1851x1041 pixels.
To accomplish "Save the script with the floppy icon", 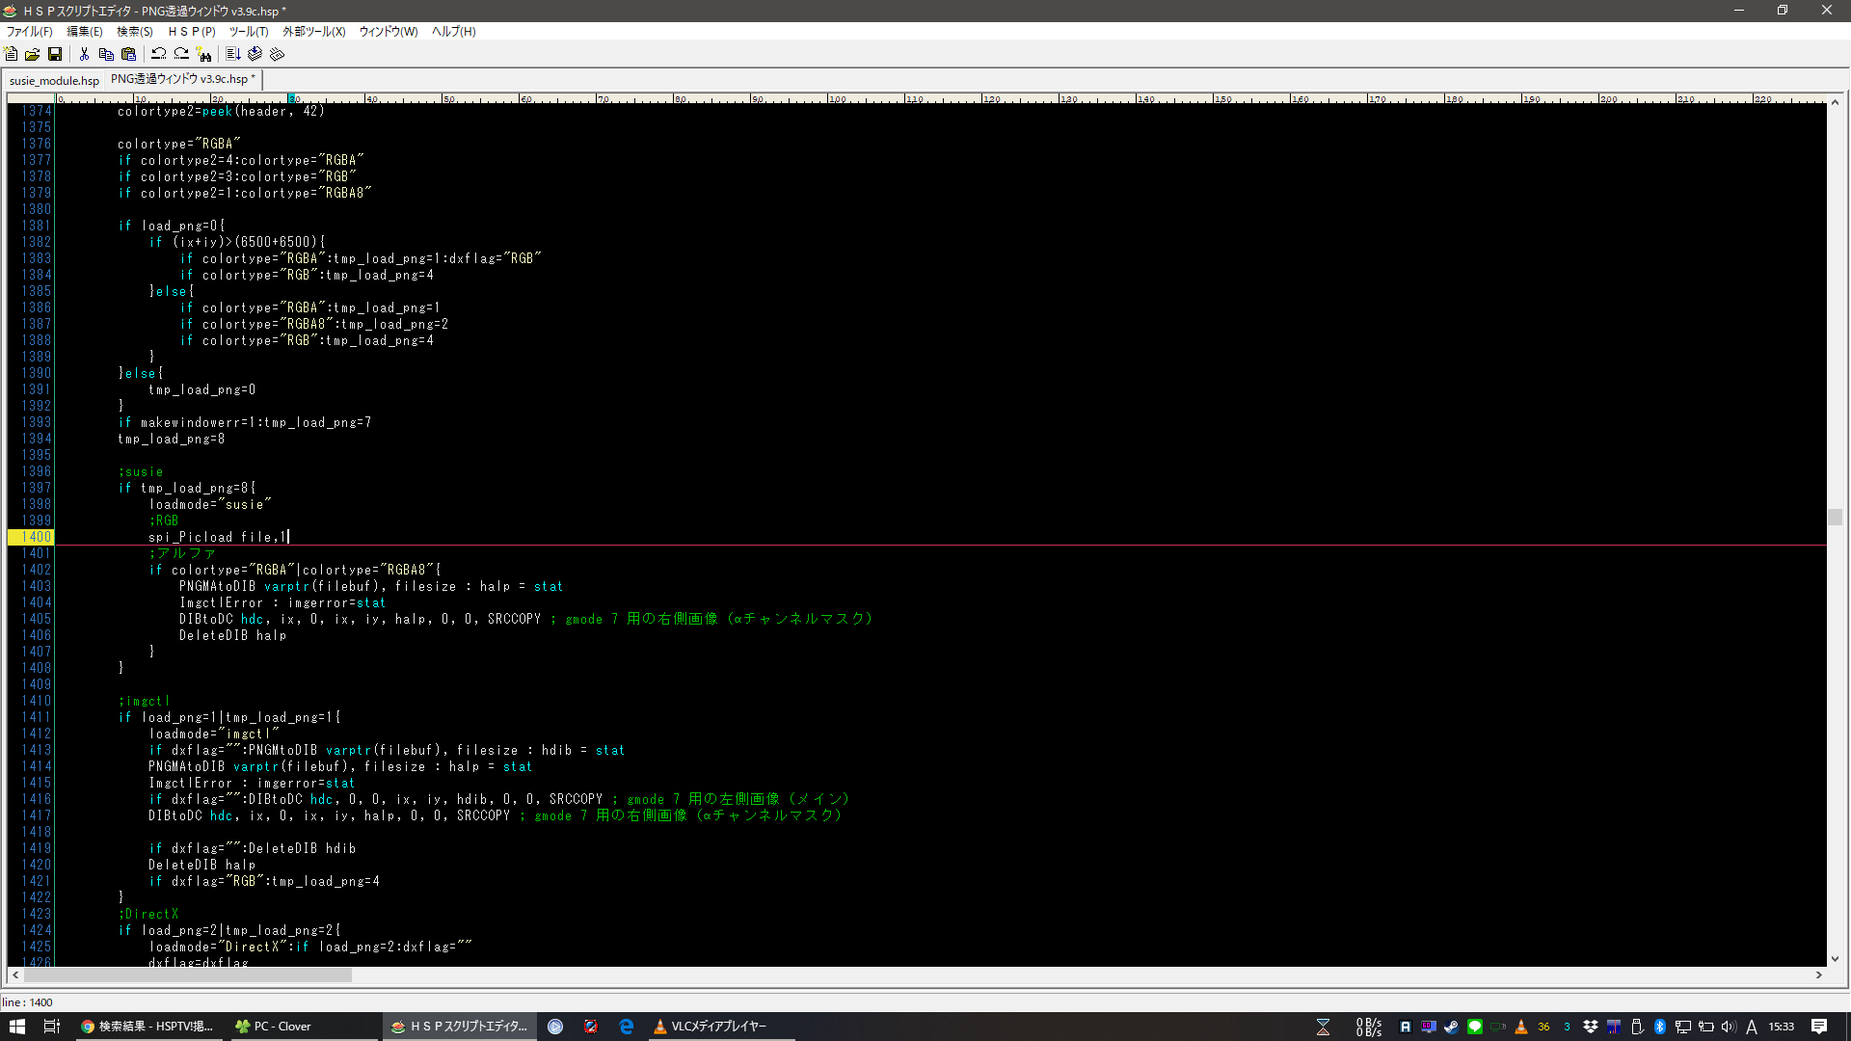I will (x=55, y=54).
